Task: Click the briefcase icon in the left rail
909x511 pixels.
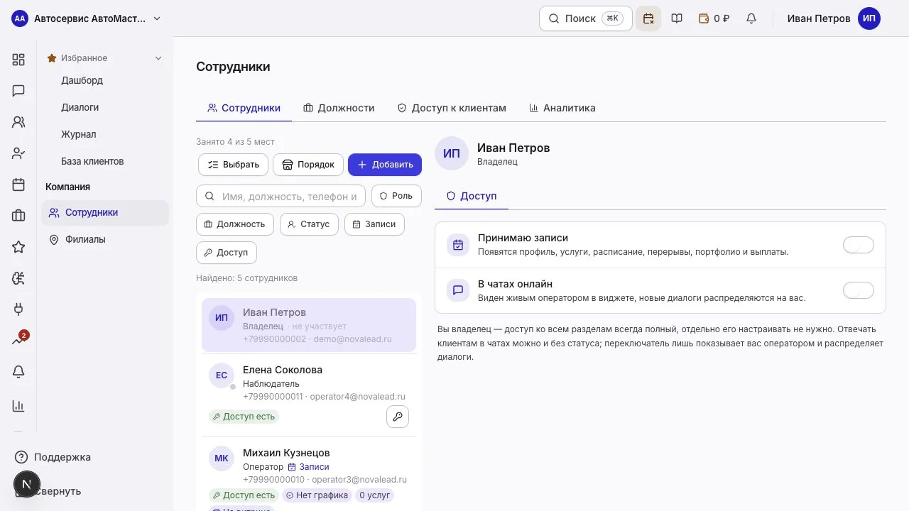Action: coord(18,216)
